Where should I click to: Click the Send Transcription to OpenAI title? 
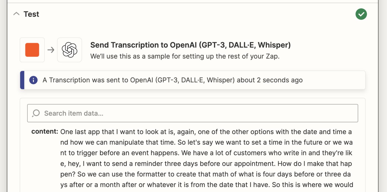tap(190, 45)
